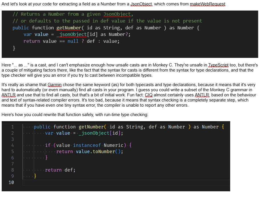Click the "Numeric" type in the if statement
This screenshot has height=197, width=259.
114,145
